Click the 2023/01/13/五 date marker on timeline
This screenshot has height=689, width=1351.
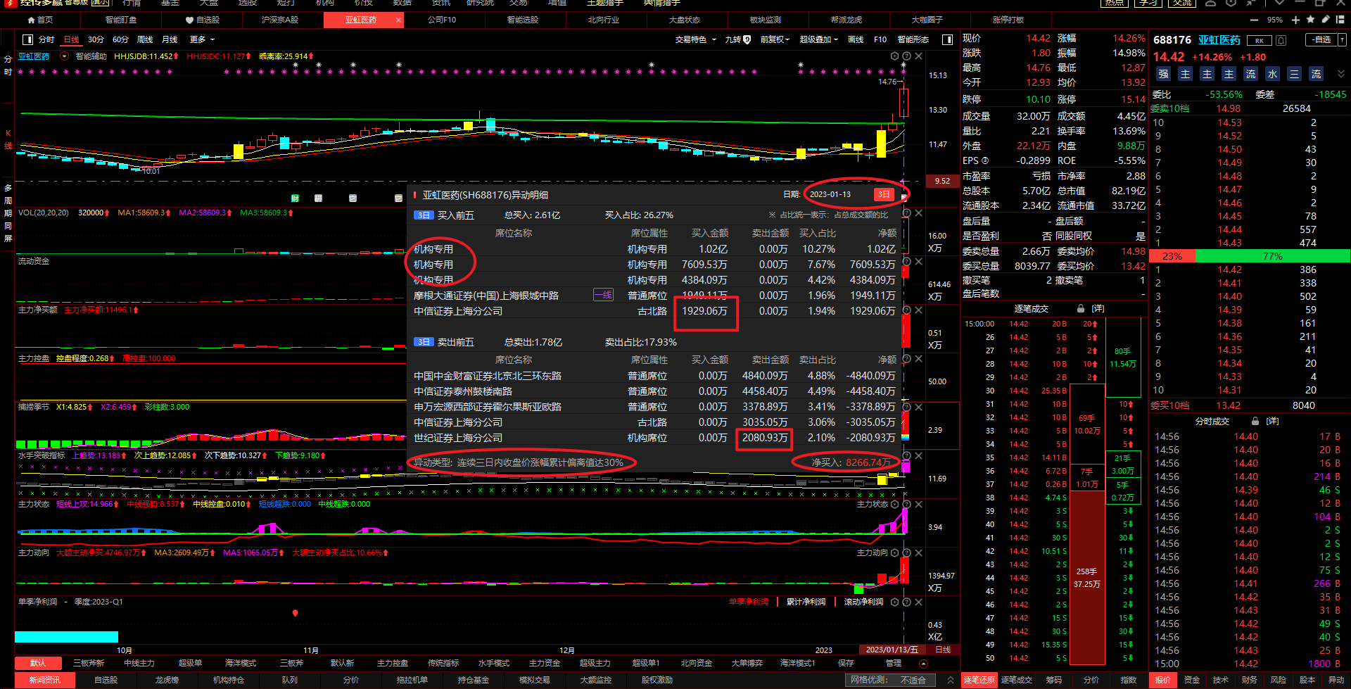coord(892,650)
